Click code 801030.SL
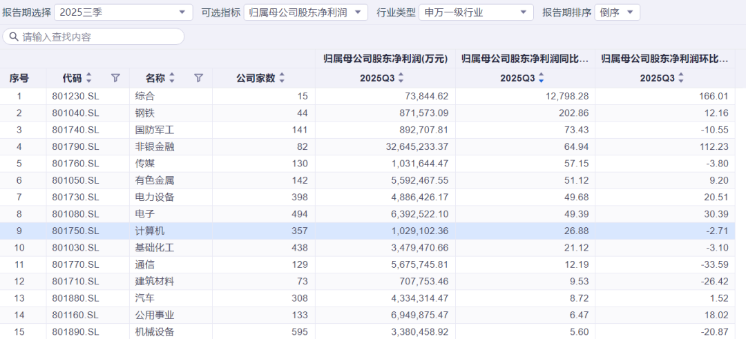Image resolution: width=746 pixels, height=339 pixels. click(76, 248)
